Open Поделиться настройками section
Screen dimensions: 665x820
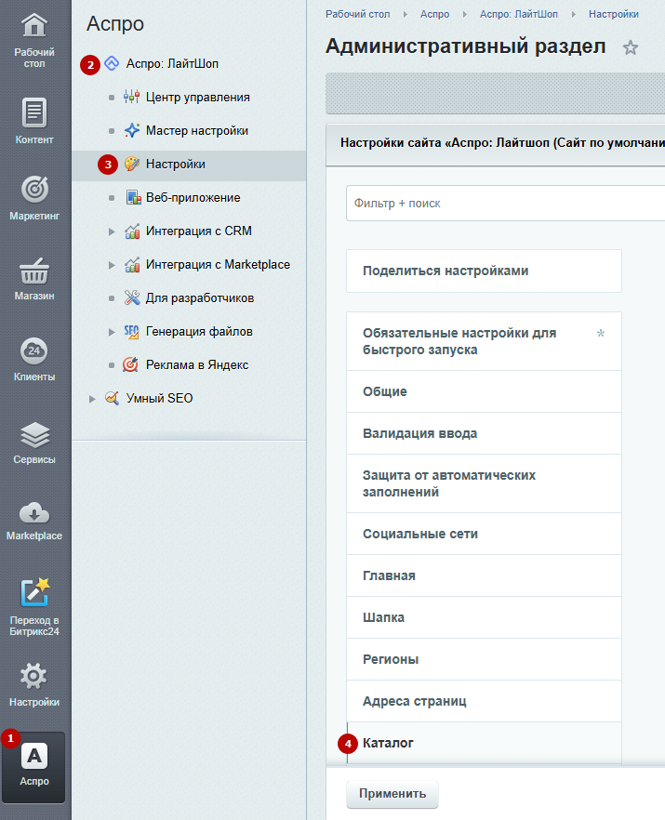(x=484, y=271)
